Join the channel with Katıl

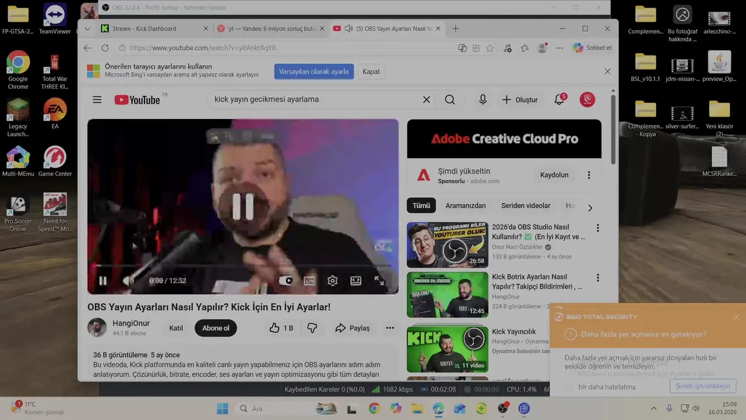[x=176, y=328]
